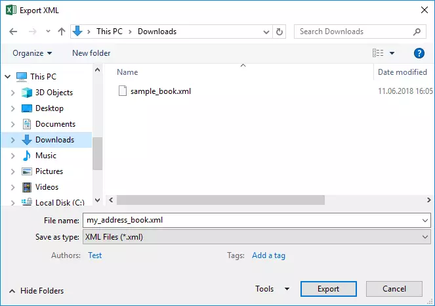The width and height of the screenshot is (435, 306).
Task: Click the search magnifier icon
Action: point(417,32)
